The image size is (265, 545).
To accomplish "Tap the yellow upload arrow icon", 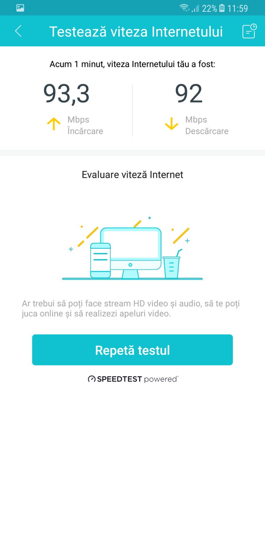I will tap(53, 124).
